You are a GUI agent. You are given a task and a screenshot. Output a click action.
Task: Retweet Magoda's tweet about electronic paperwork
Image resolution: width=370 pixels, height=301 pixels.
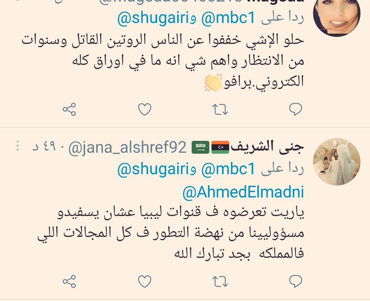click(220, 110)
